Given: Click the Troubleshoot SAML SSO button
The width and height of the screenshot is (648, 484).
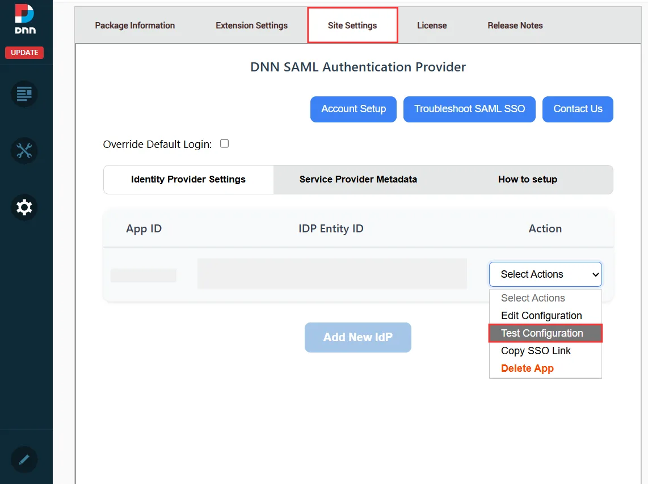Looking at the screenshot, I should [x=469, y=109].
